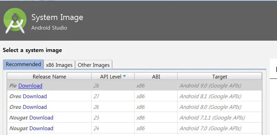The width and height of the screenshot is (277, 135).
Task: Sort by Target column header
Action: 220,76
